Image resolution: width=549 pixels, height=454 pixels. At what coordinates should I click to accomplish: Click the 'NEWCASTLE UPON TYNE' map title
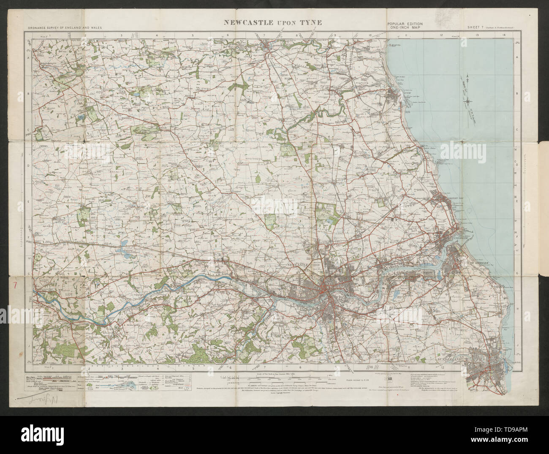272,22
